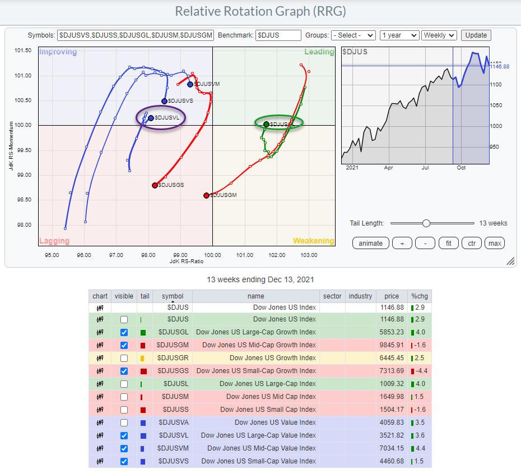Click the plus zoom-in button
This screenshot has width=521, height=473.
tap(402, 243)
